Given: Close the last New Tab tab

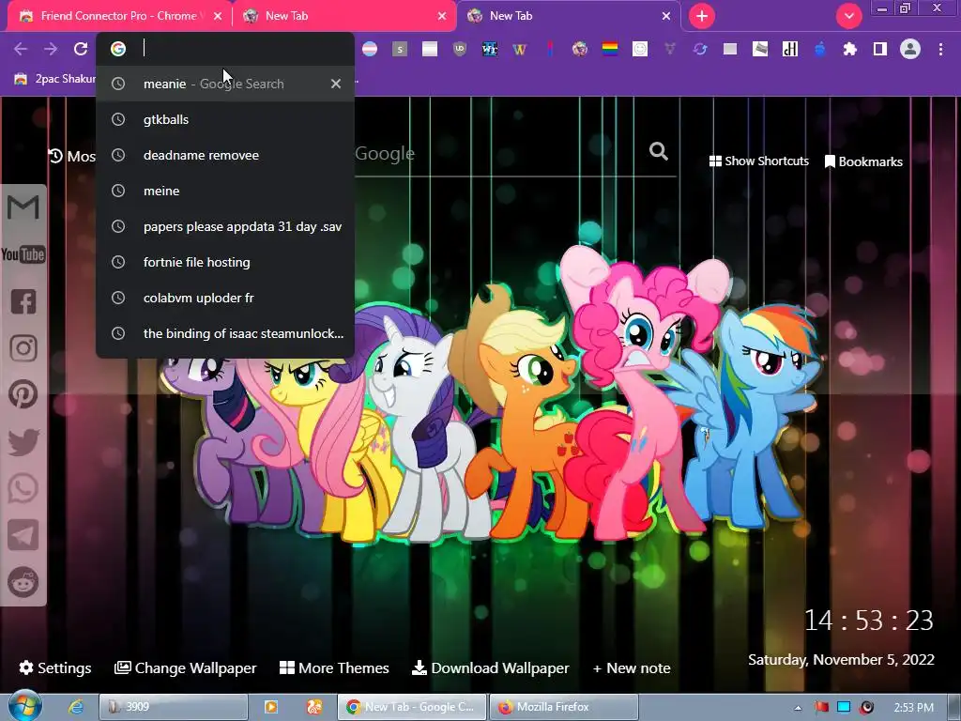Looking at the screenshot, I should [666, 16].
